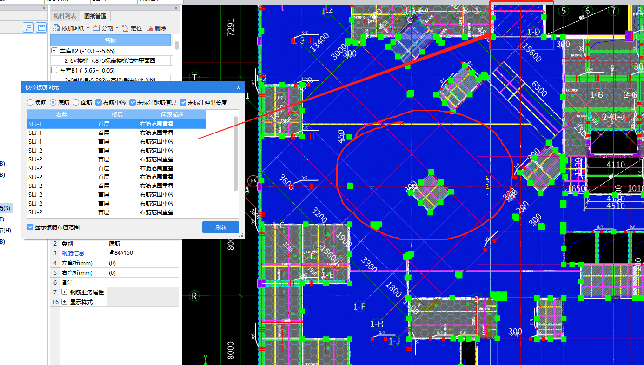Uncheck the 布筋重叠 checkbox
644x365 pixels.
point(99,102)
